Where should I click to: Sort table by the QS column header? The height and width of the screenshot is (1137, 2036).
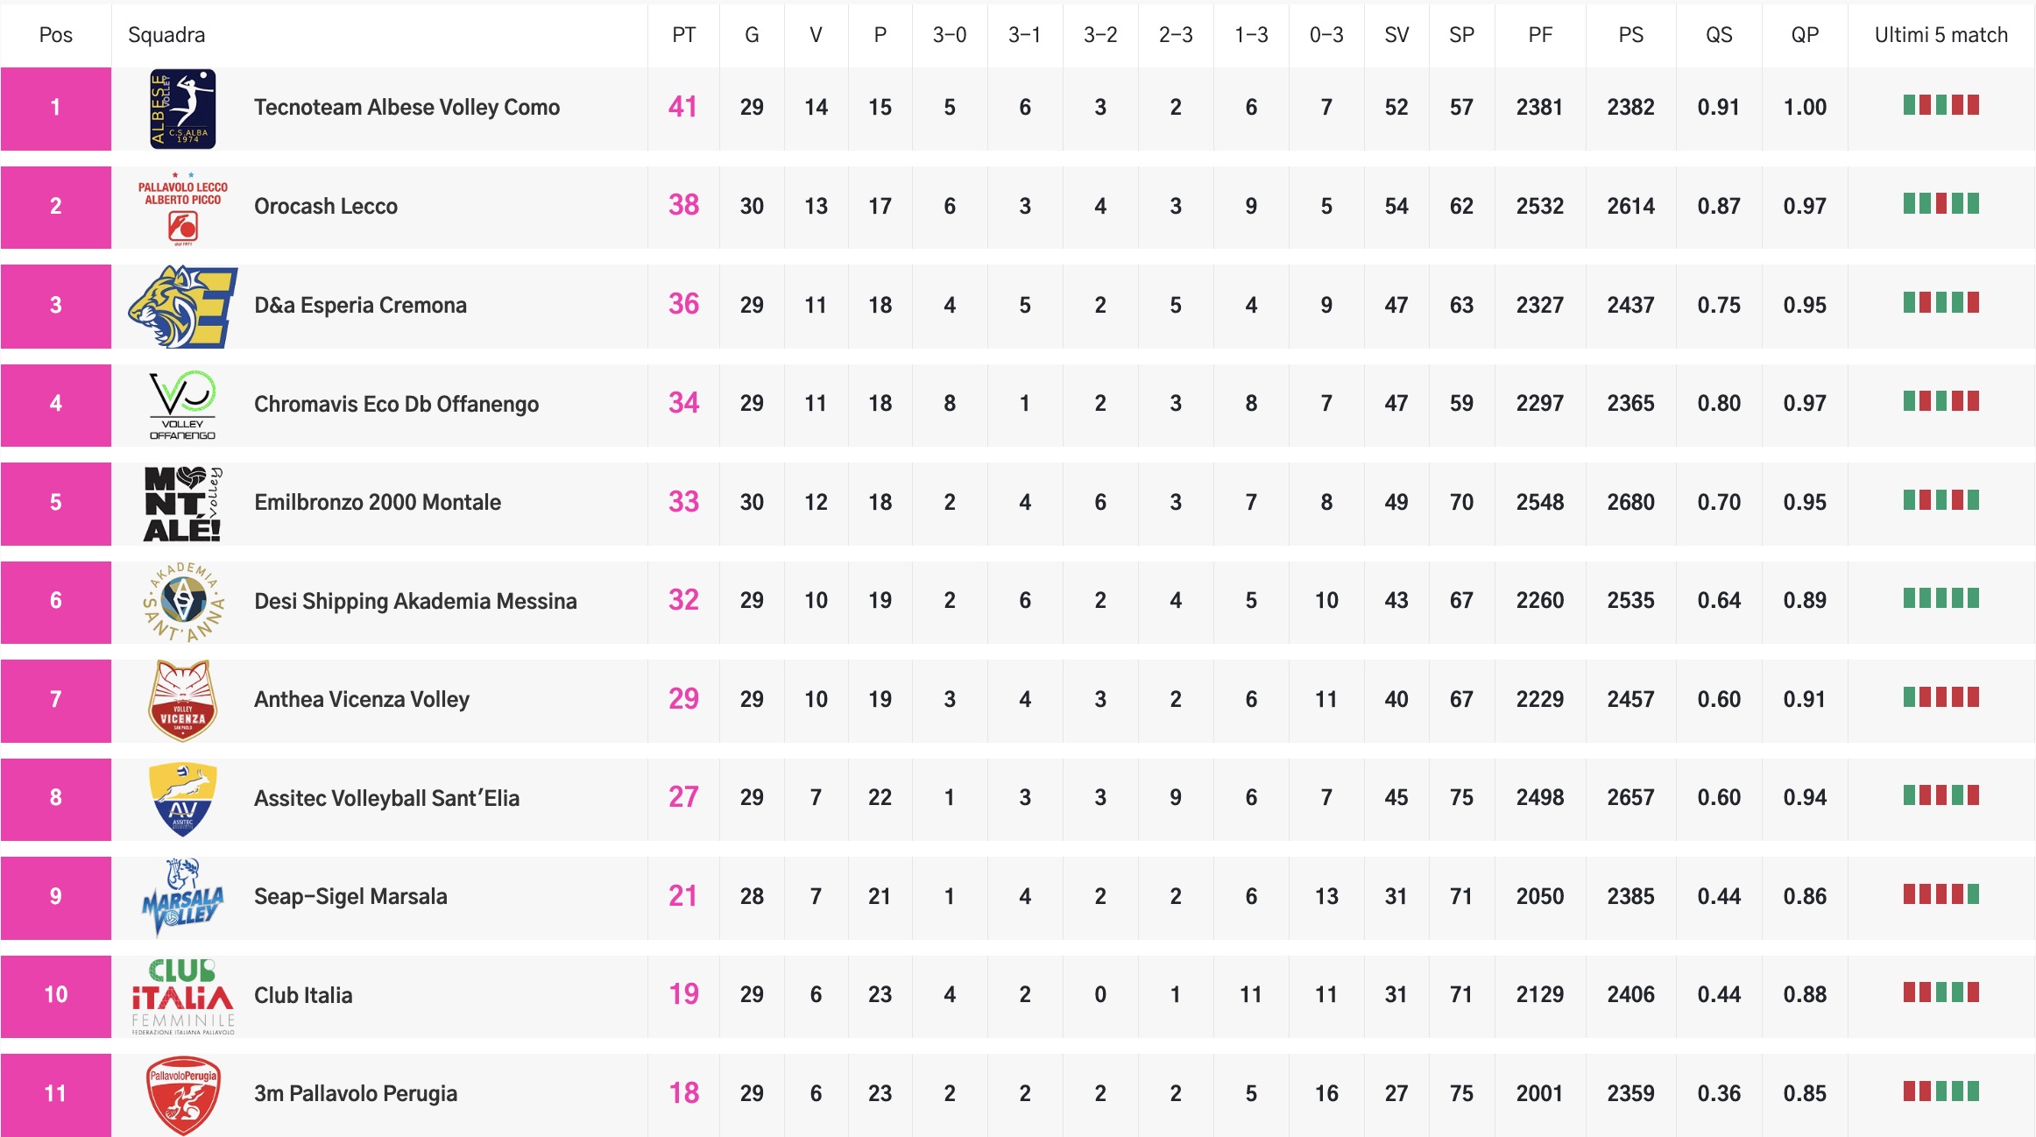click(1718, 35)
